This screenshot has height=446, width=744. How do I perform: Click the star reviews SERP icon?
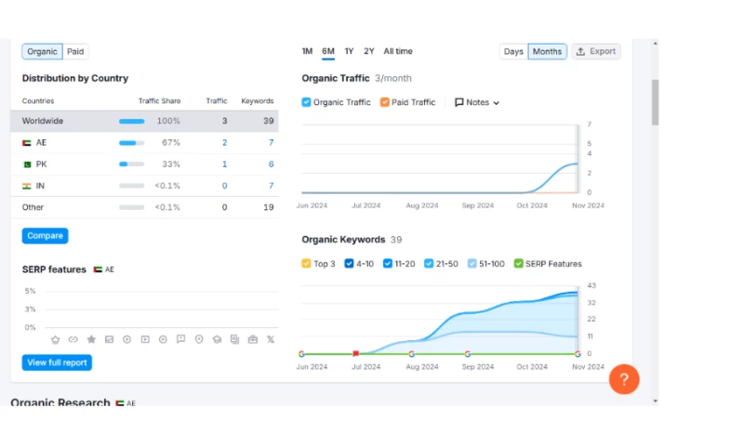(91, 340)
